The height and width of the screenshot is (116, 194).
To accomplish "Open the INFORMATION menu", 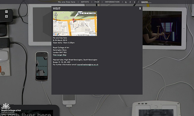I will (112, 2).
